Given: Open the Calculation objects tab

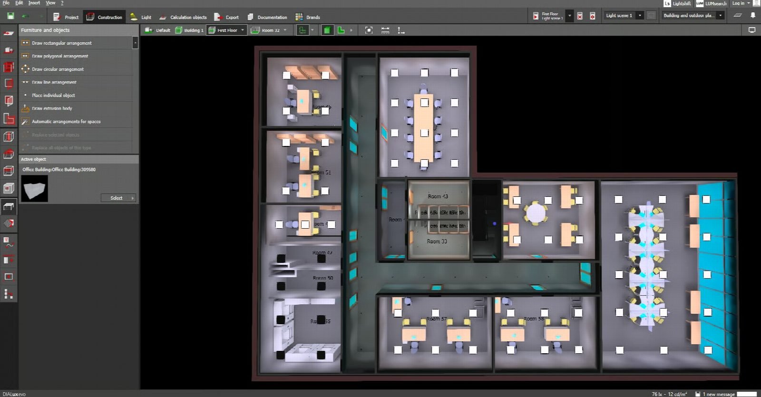Looking at the screenshot, I should coord(183,17).
